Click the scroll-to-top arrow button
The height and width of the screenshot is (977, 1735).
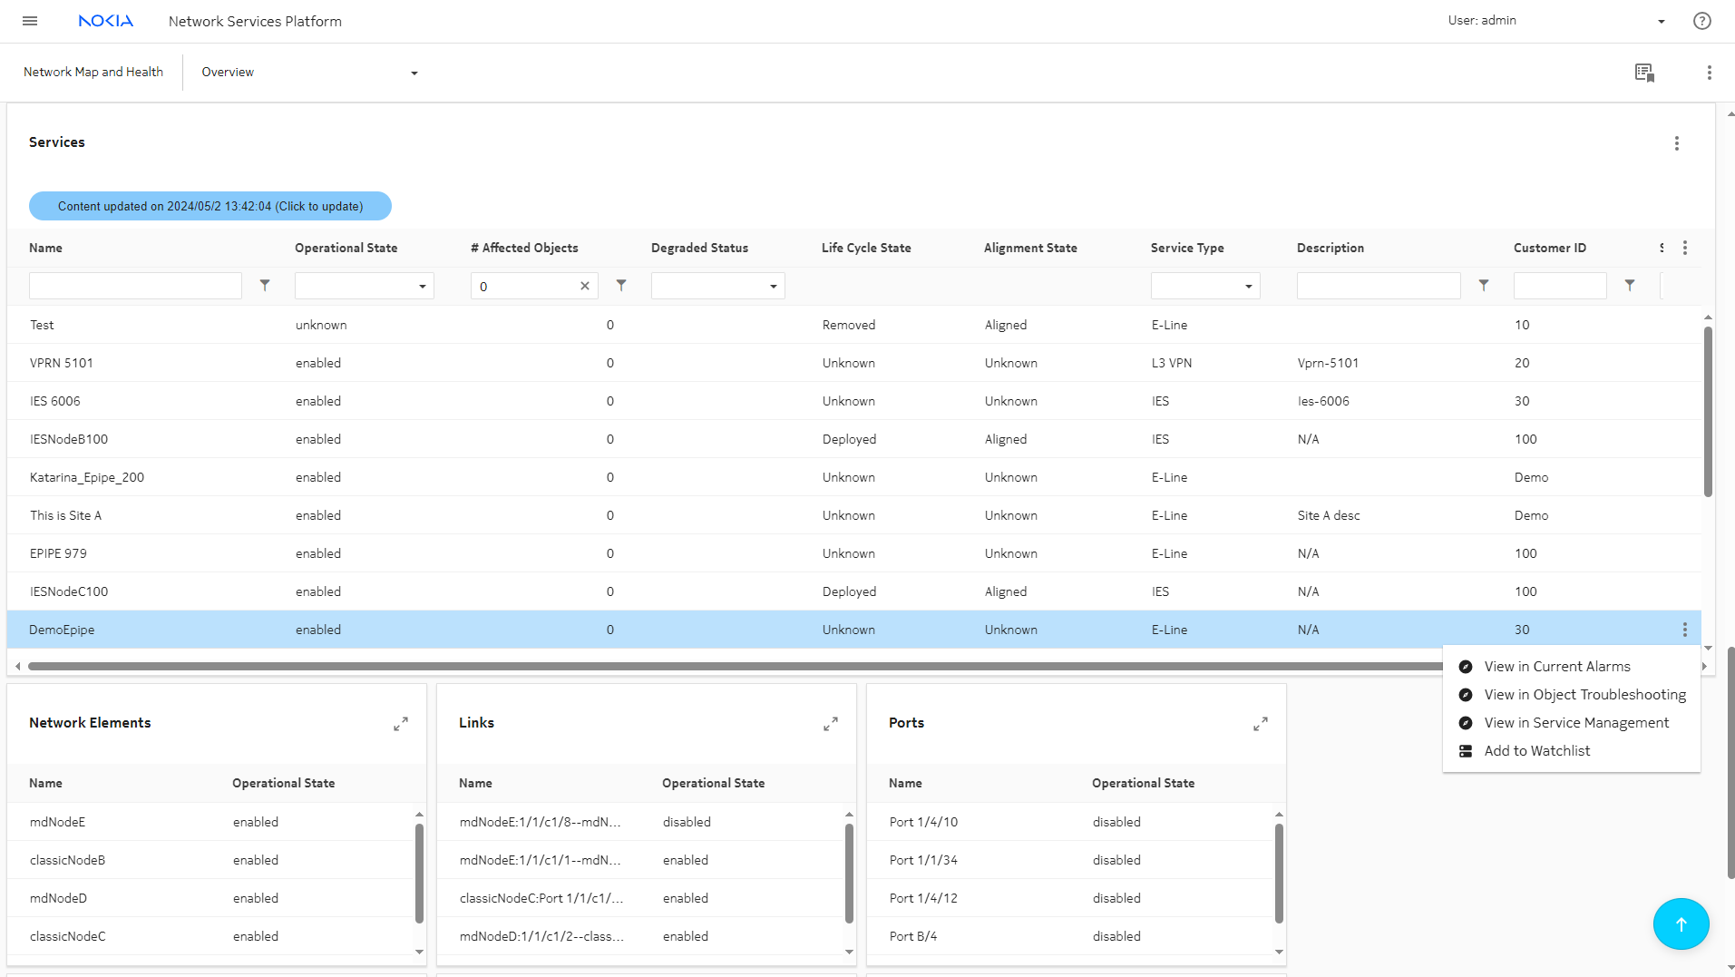coord(1681,923)
